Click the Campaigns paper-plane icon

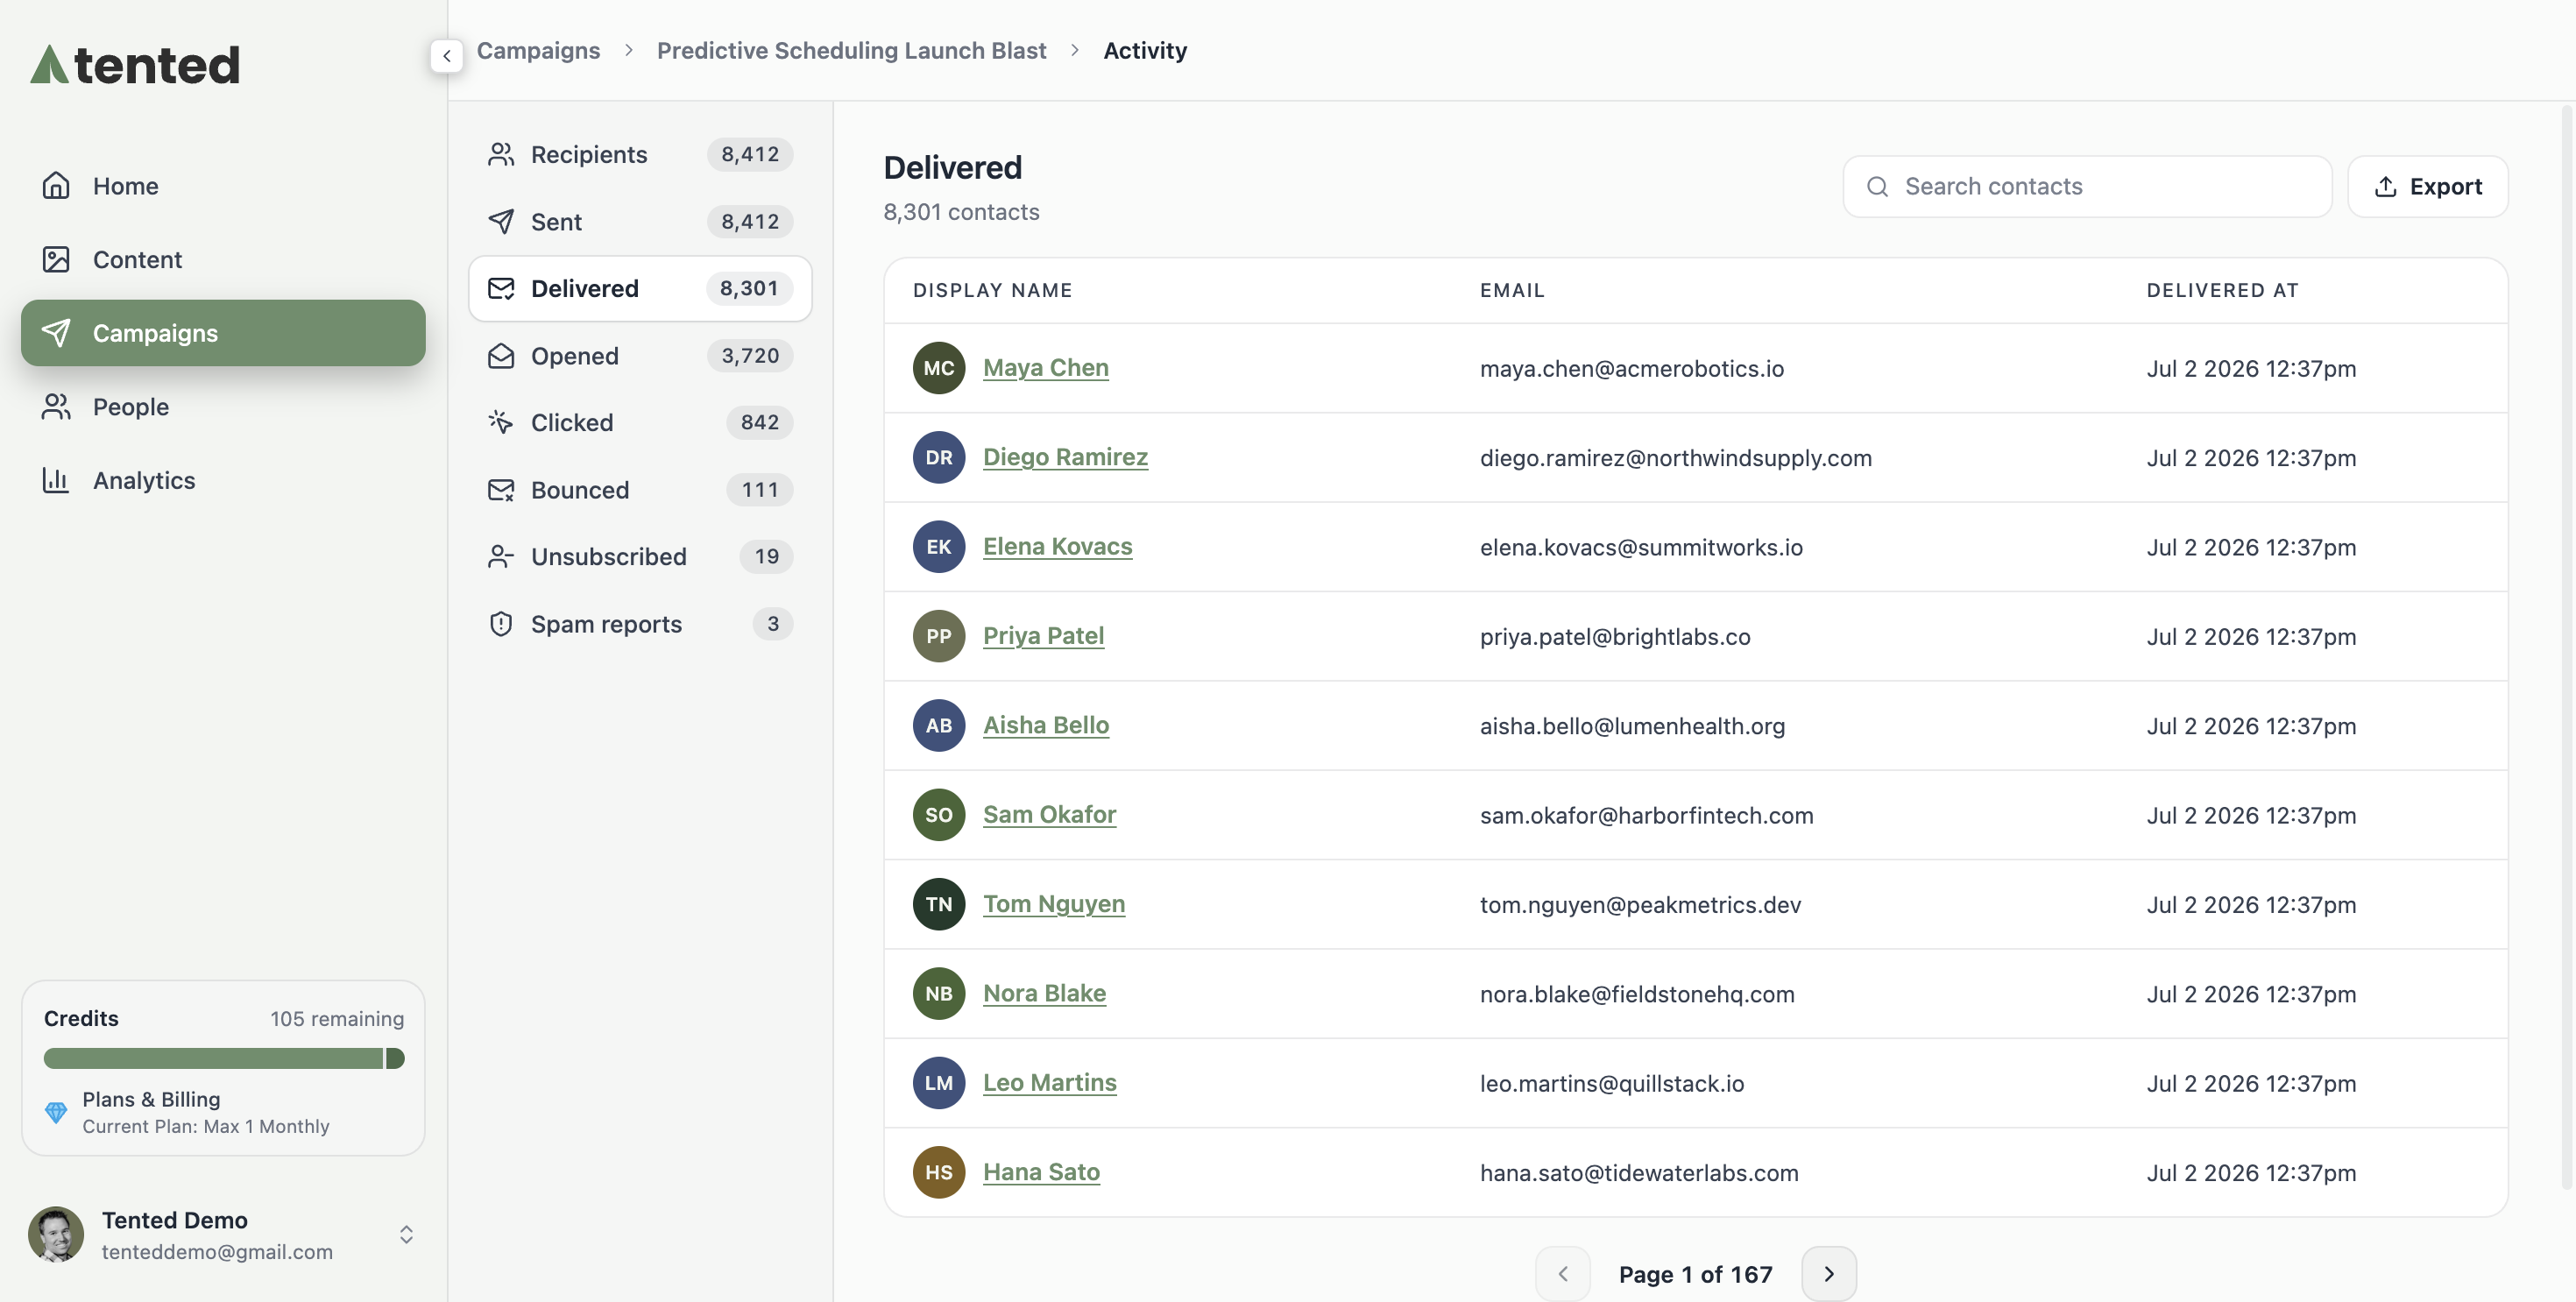tap(56, 333)
